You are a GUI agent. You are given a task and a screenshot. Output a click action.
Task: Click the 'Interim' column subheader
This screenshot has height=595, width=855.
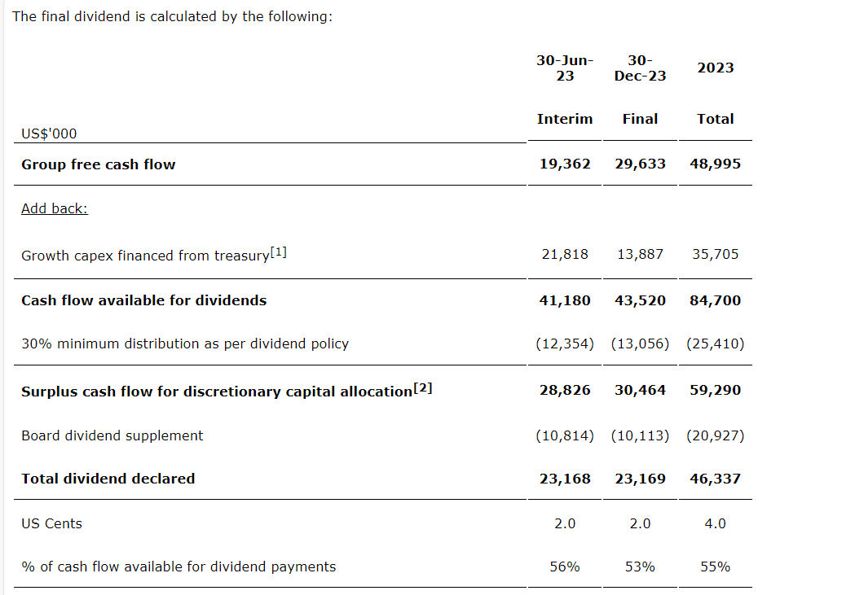565,119
